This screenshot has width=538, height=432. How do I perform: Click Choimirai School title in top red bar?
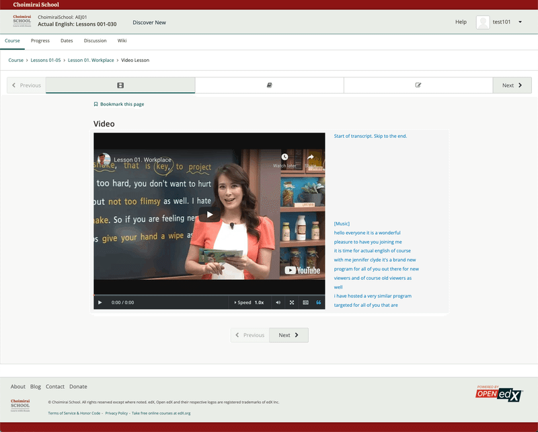point(36,5)
